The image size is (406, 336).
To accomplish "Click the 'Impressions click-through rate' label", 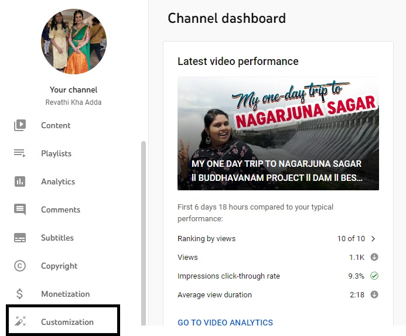I will pyautogui.click(x=228, y=276).
